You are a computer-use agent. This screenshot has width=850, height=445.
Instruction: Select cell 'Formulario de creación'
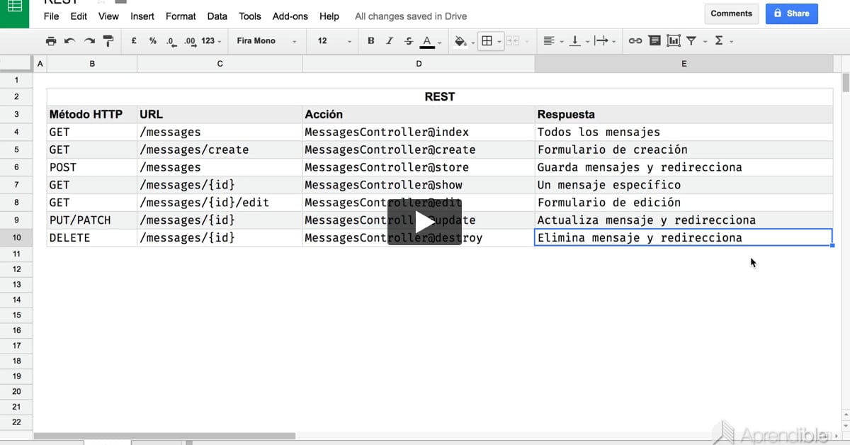[x=684, y=150]
